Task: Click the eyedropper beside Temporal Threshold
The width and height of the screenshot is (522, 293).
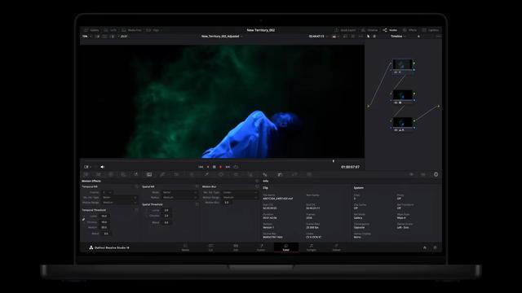Action: click(83, 219)
